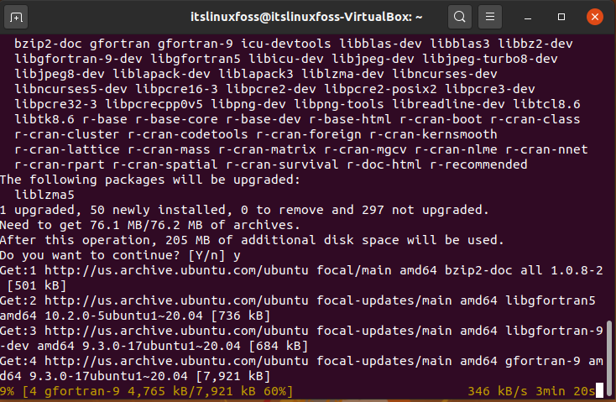The height and width of the screenshot is (402, 616).
Task: Click 'r-cran-kernsmooth' package name
Action: pyautogui.click(x=433, y=134)
